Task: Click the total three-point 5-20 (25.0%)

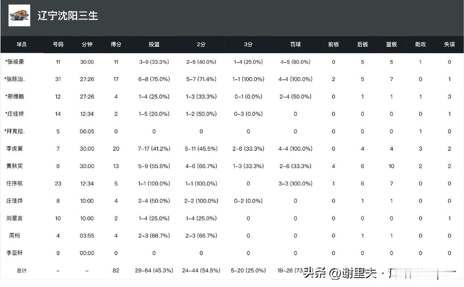Action: (x=248, y=270)
